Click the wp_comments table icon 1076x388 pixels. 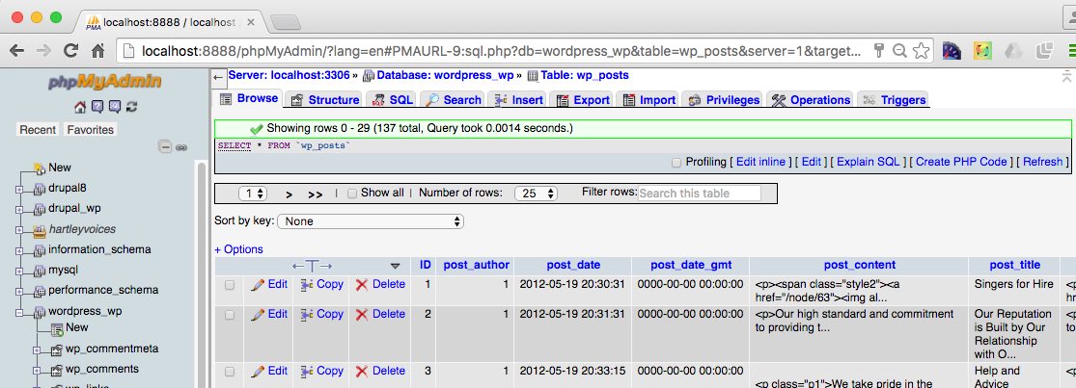[57, 370]
